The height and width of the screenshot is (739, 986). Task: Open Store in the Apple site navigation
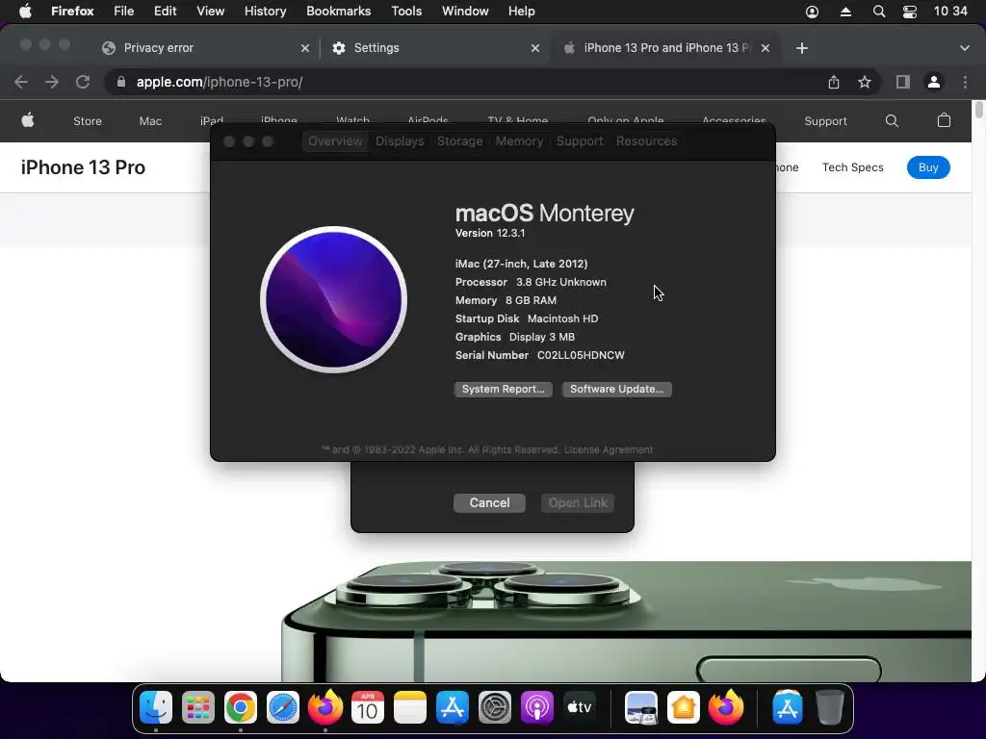click(x=88, y=120)
